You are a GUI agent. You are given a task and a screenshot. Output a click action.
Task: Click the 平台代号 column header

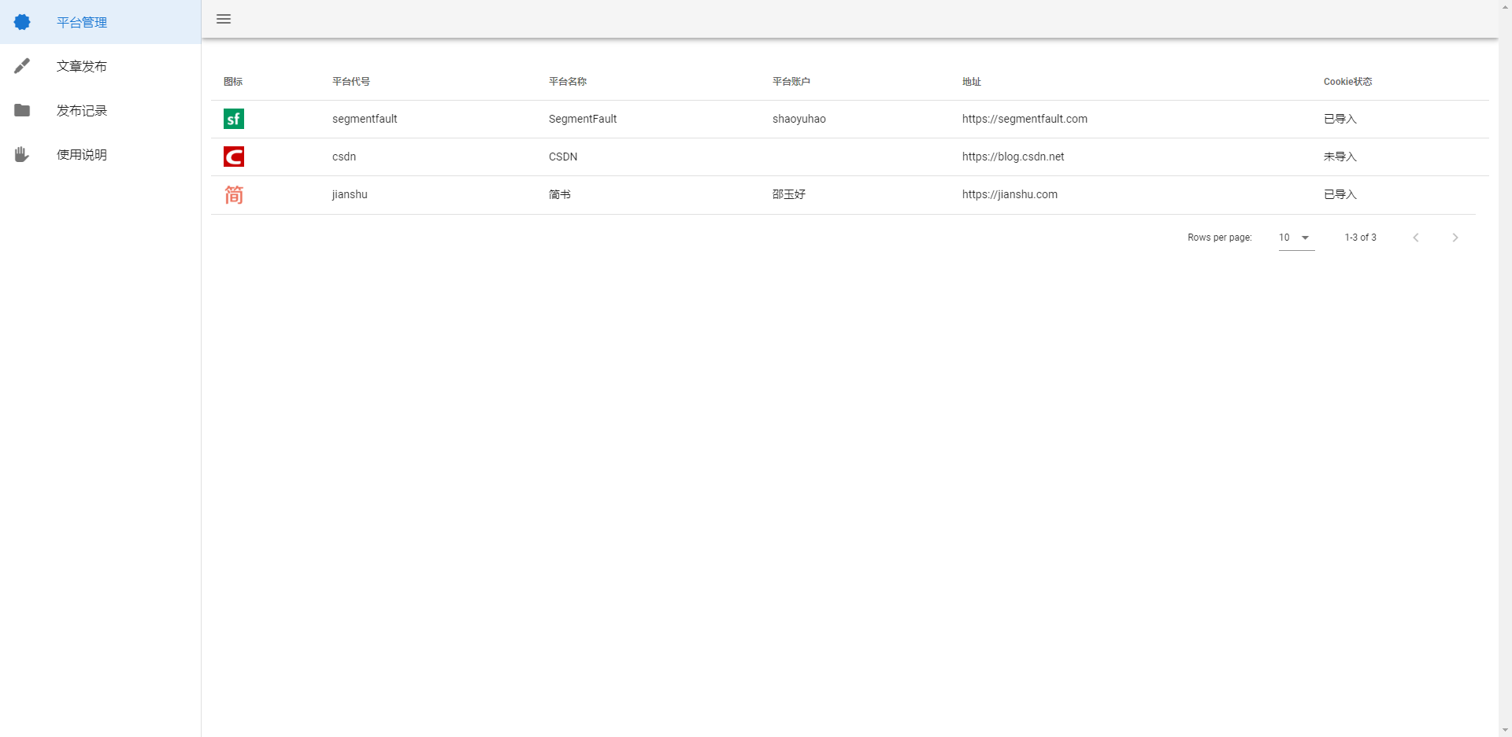(351, 82)
